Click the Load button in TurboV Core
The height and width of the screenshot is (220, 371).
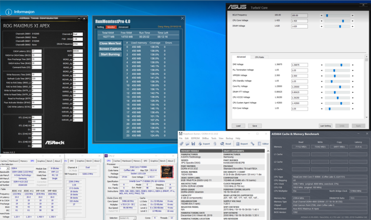238,126
